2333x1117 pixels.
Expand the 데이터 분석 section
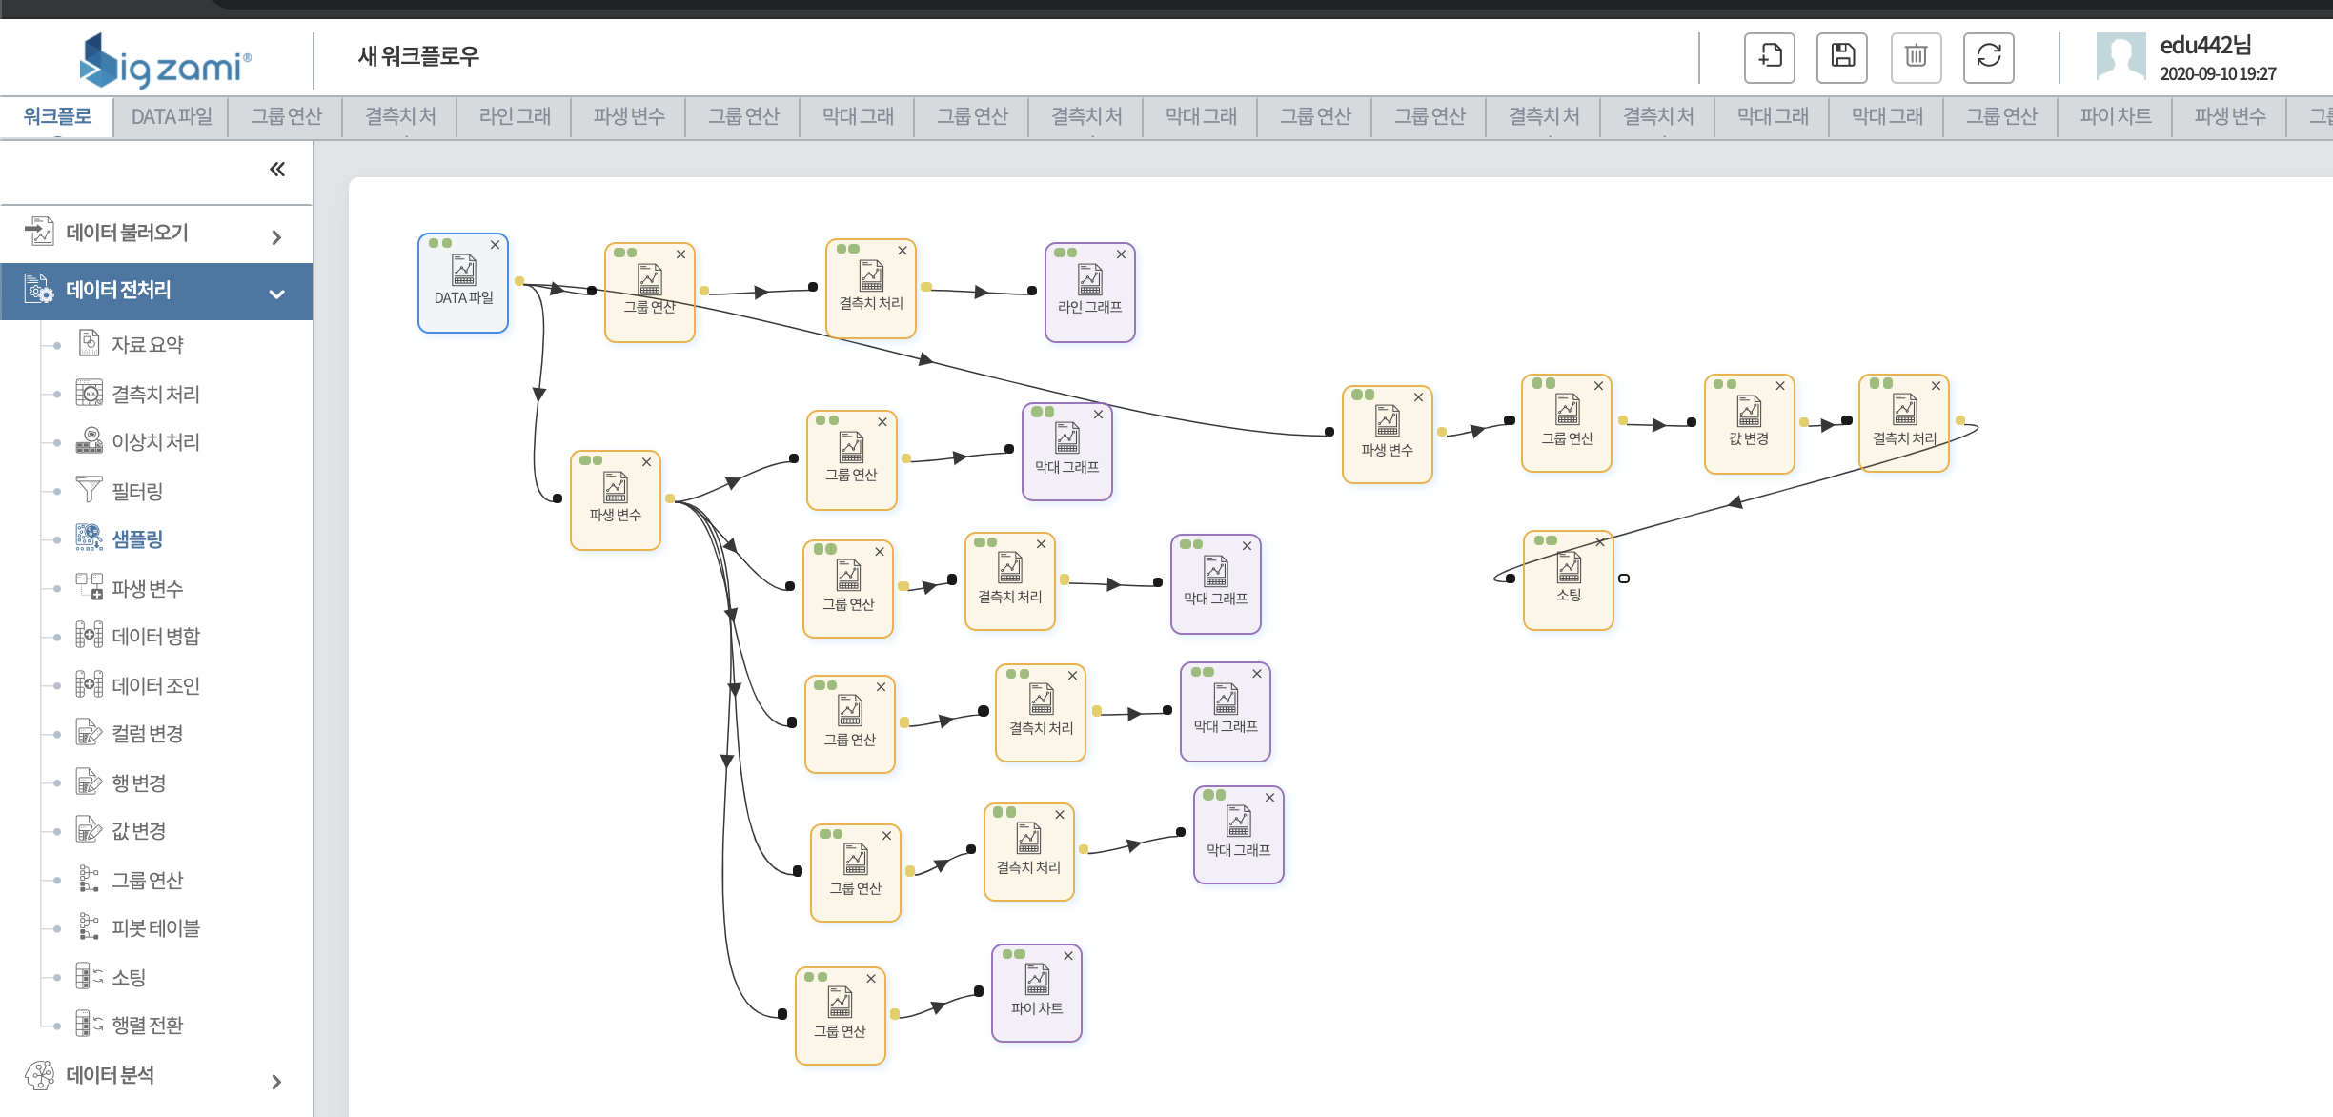(x=276, y=1081)
